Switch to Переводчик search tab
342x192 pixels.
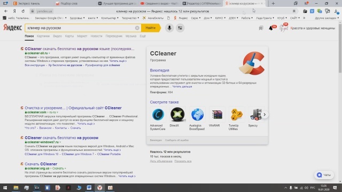click(114, 36)
